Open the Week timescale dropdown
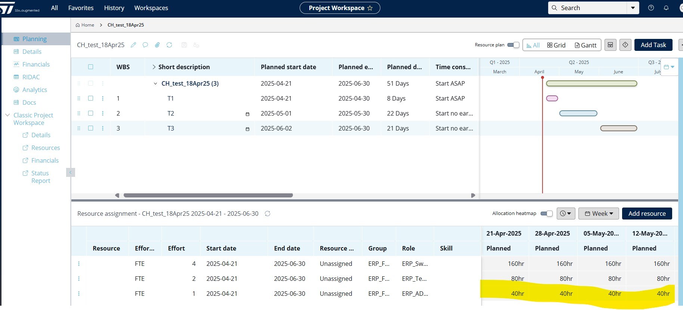Screen dimensions: 683x310 599,214
